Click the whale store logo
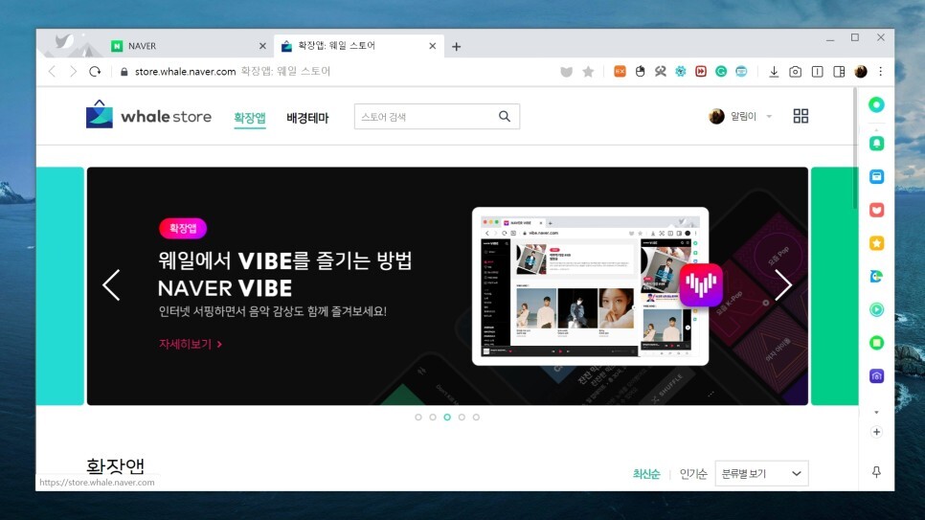Image resolution: width=925 pixels, height=520 pixels. point(148,115)
